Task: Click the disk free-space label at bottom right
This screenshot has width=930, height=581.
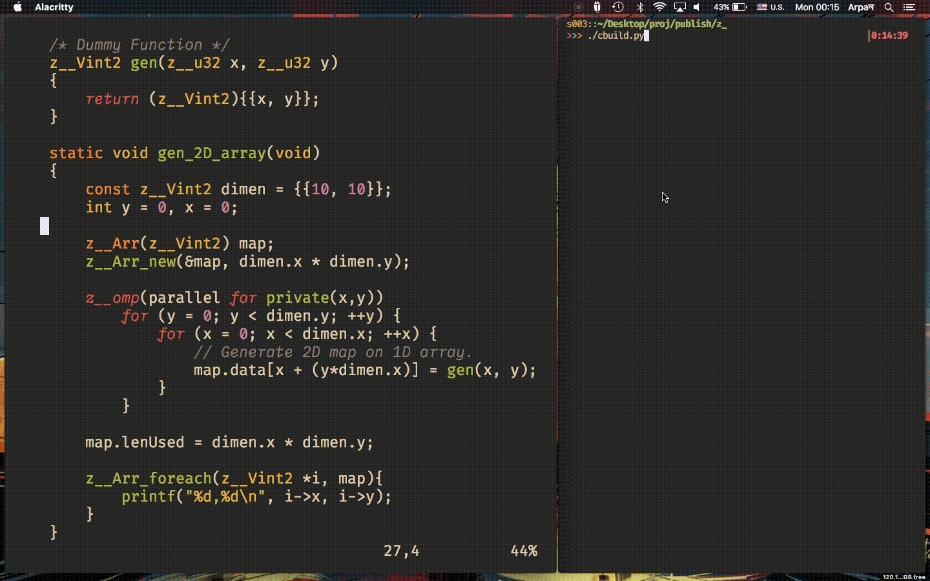Action: [x=904, y=577]
